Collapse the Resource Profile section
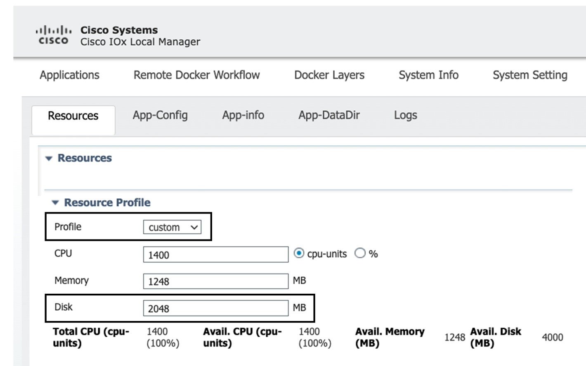 click(54, 202)
